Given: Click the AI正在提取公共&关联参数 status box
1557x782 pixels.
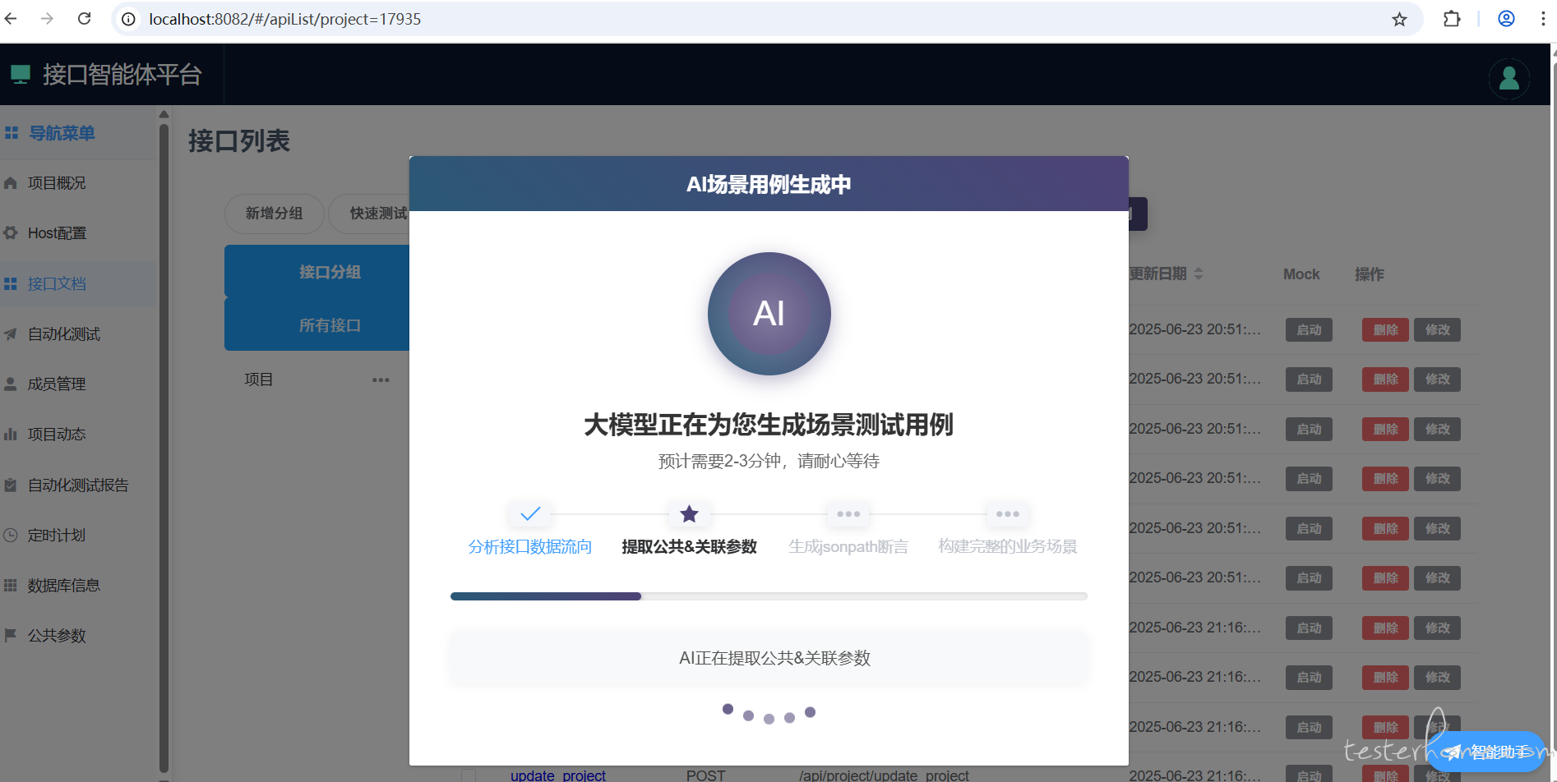Looking at the screenshot, I should point(769,658).
